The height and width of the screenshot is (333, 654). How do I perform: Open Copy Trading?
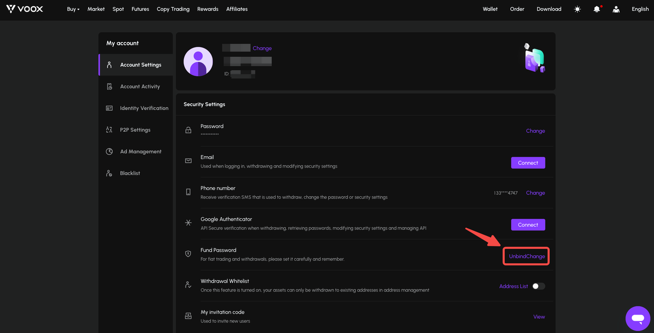(x=173, y=9)
